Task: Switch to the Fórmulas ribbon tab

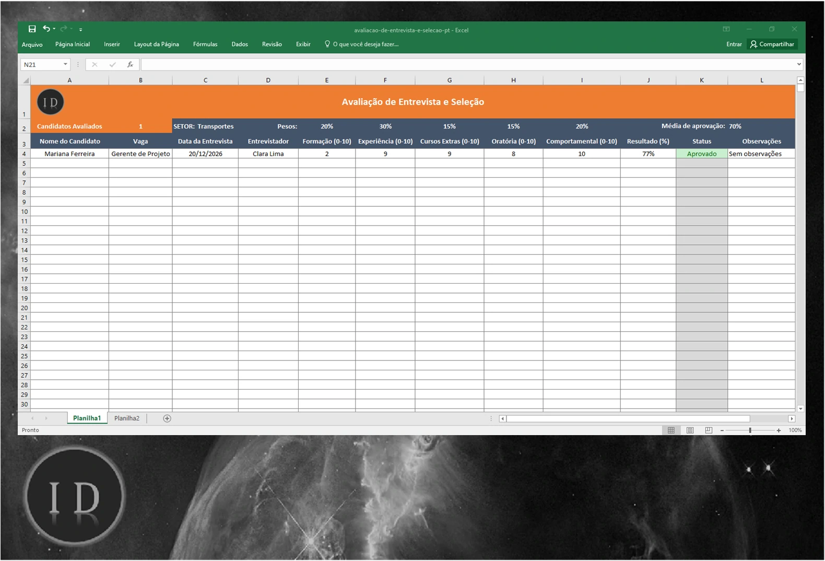Action: (205, 44)
